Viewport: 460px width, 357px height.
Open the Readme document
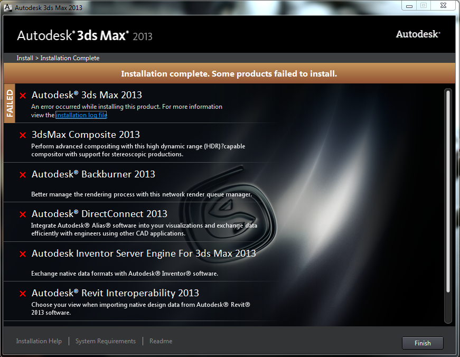click(161, 341)
